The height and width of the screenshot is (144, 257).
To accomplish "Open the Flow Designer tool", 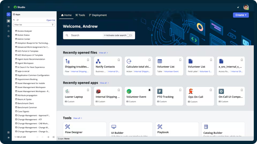I will [x=85, y=129].
